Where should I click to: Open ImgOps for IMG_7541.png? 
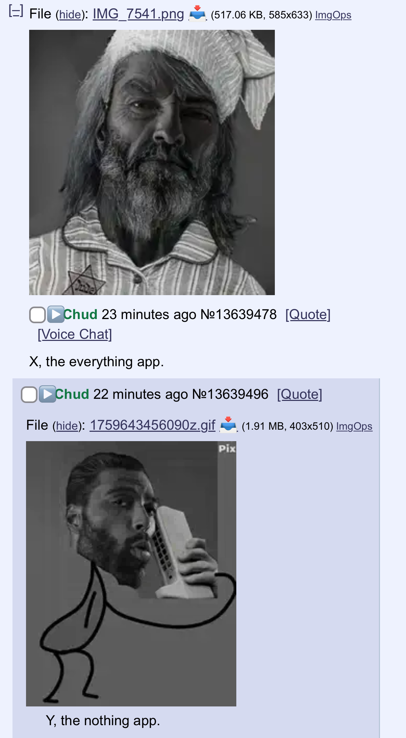(x=333, y=15)
